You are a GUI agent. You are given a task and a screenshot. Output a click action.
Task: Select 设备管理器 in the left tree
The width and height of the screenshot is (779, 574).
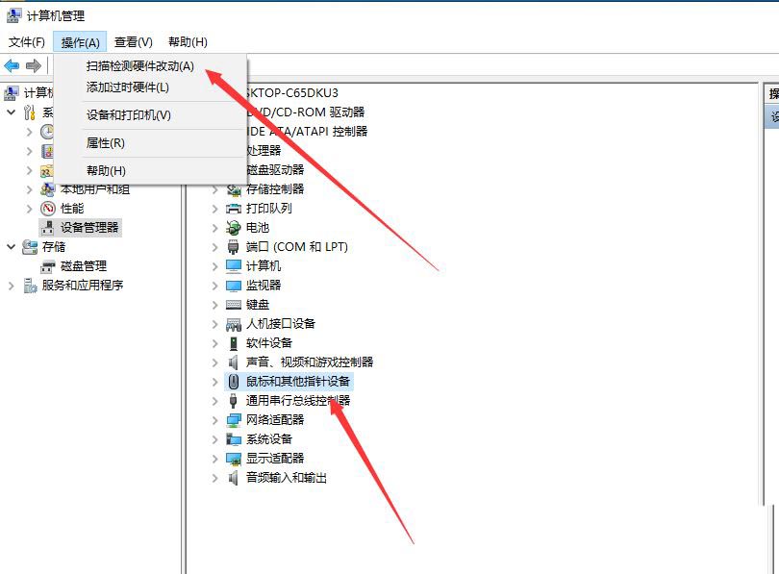89,228
